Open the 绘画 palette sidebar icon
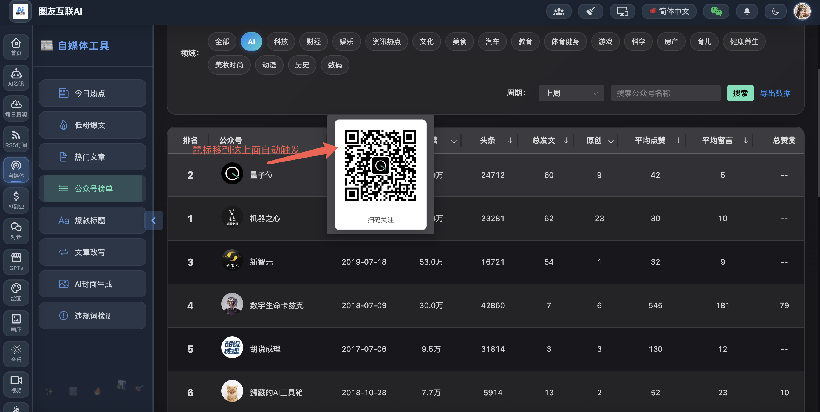 pyautogui.click(x=16, y=293)
